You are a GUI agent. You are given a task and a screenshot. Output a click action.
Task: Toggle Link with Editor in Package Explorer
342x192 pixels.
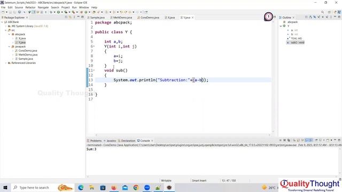coord(70,17)
